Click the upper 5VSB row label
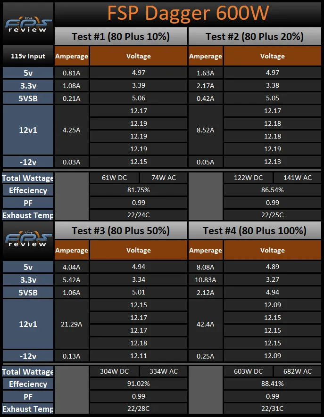This screenshot has height=417, width=324. [x=28, y=98]
